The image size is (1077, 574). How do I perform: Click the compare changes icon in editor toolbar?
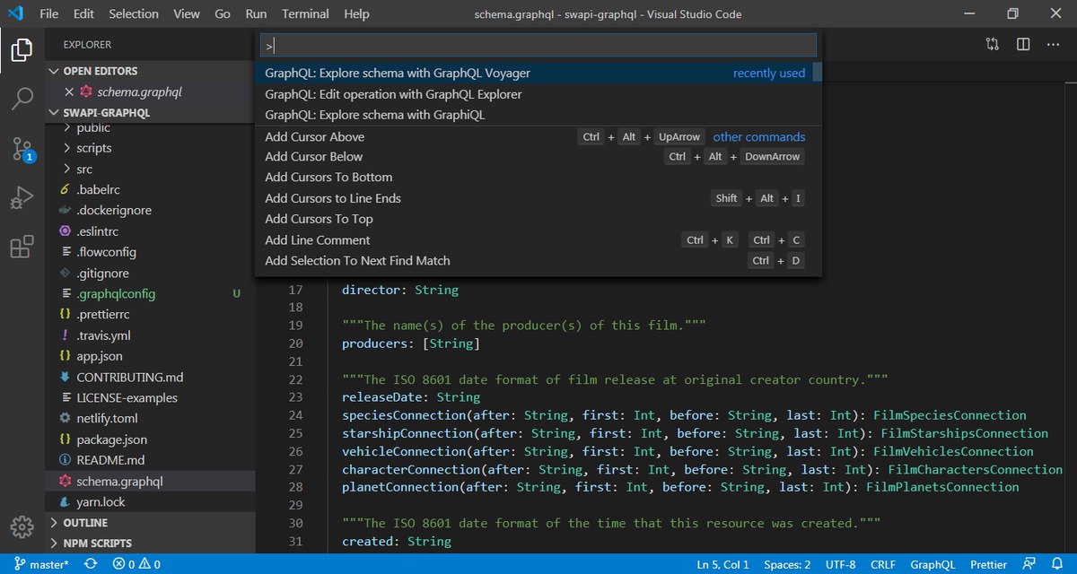click(x=992, y=44)
